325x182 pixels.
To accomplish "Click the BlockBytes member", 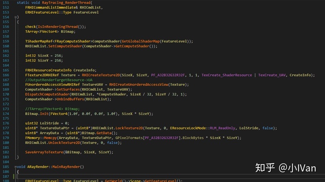I will [x=193, y=138].
